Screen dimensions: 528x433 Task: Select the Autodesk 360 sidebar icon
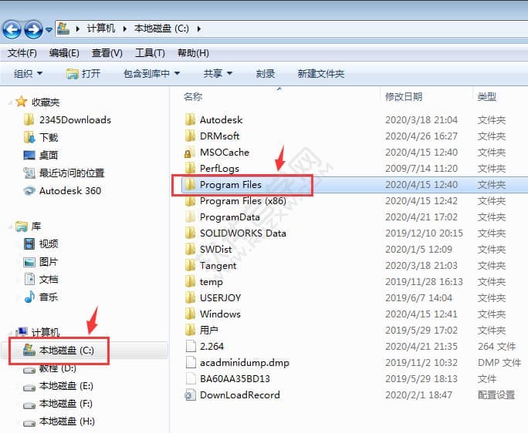click(x=29, y=191)
